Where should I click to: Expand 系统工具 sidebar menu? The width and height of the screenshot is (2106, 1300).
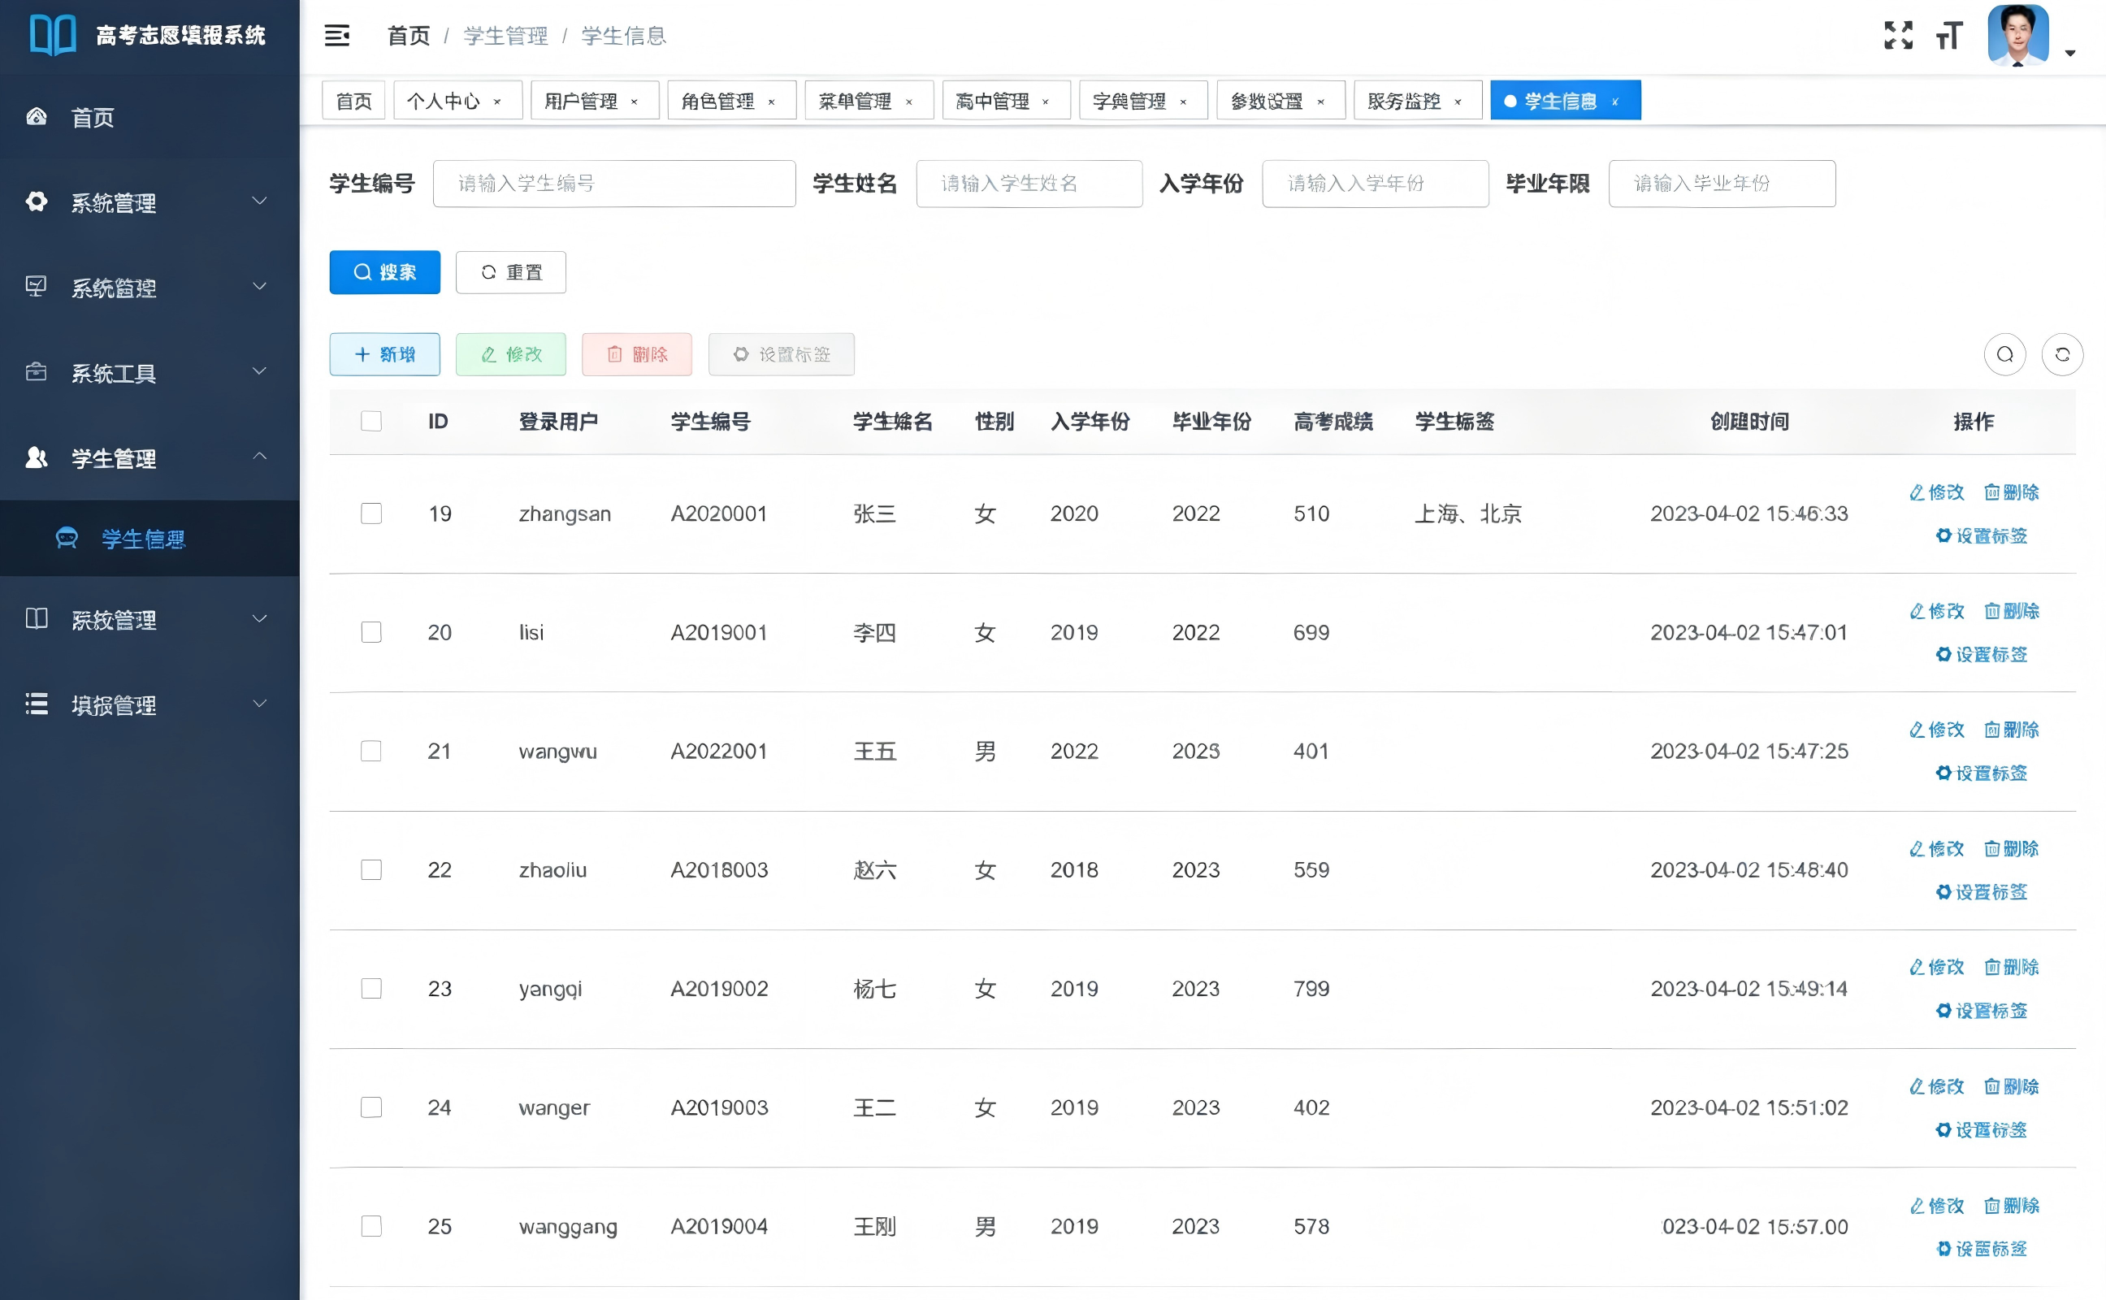click(149, 372)
